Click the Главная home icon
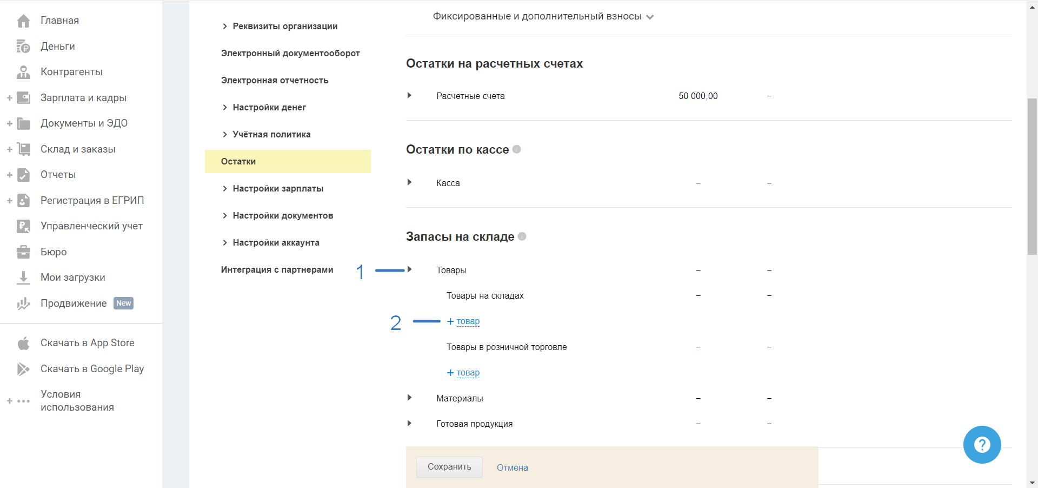Image resolution: width=1038 pixels, height=488 pixels. point(23,21)
